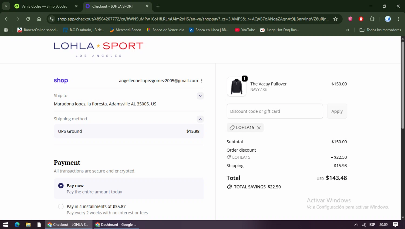Click the LOHLA SPORT logo
405x229 pixels.
(99, 49)
